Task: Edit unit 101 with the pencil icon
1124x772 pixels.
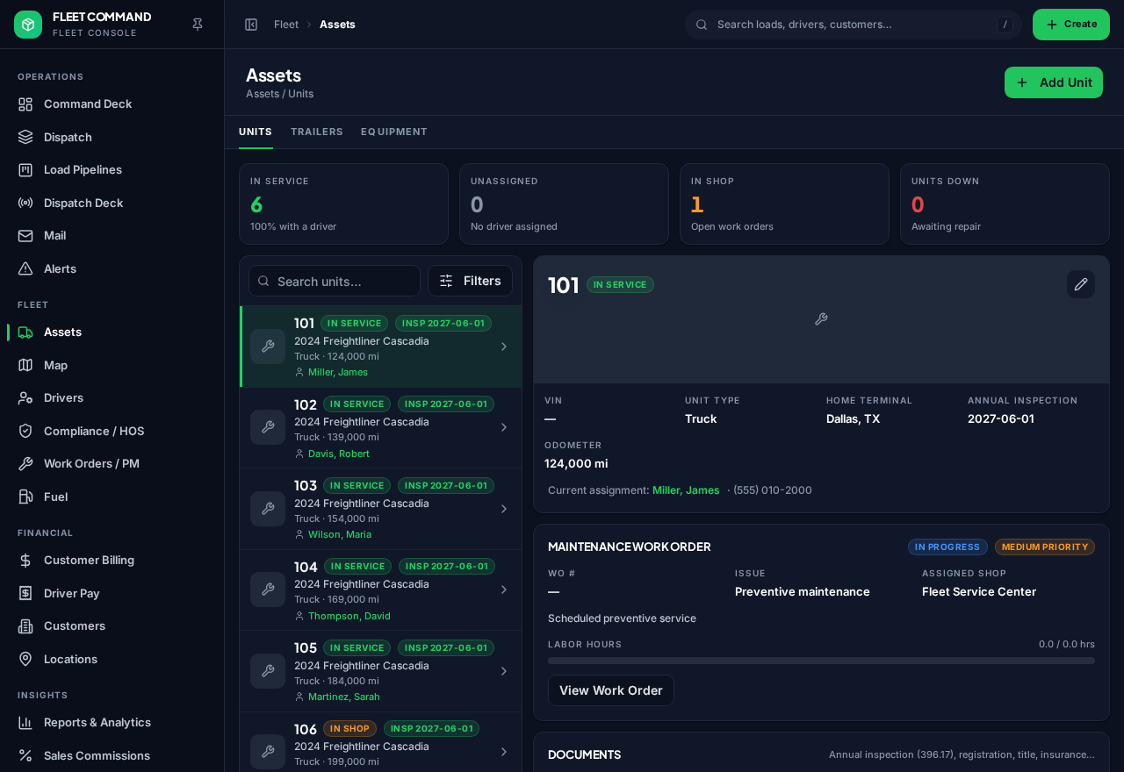Action: coord(1081,284)
